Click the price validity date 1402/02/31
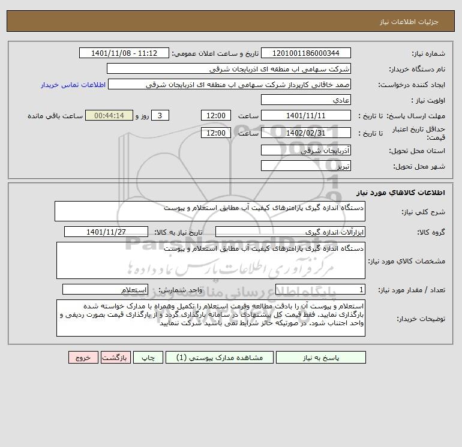 pos(306,133)
